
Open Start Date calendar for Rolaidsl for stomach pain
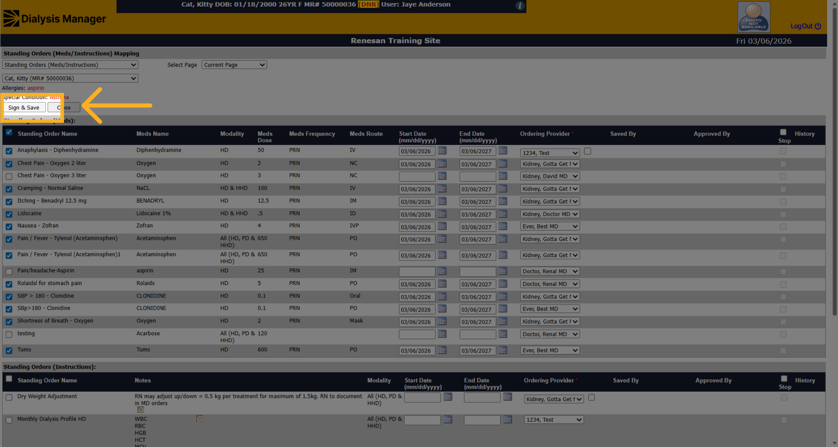(x=442, y=284)
